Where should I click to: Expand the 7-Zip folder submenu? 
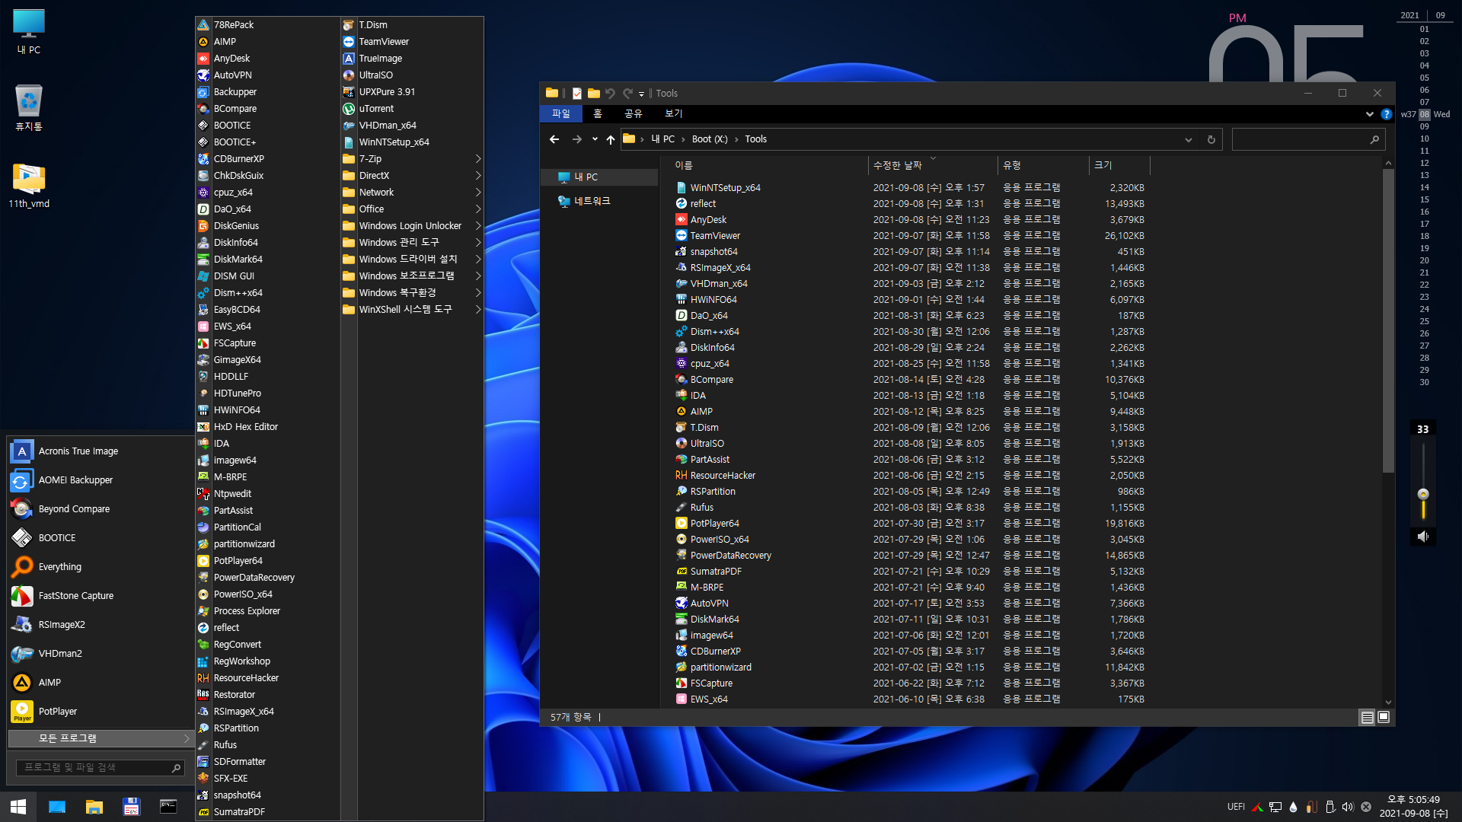[412, 159]
